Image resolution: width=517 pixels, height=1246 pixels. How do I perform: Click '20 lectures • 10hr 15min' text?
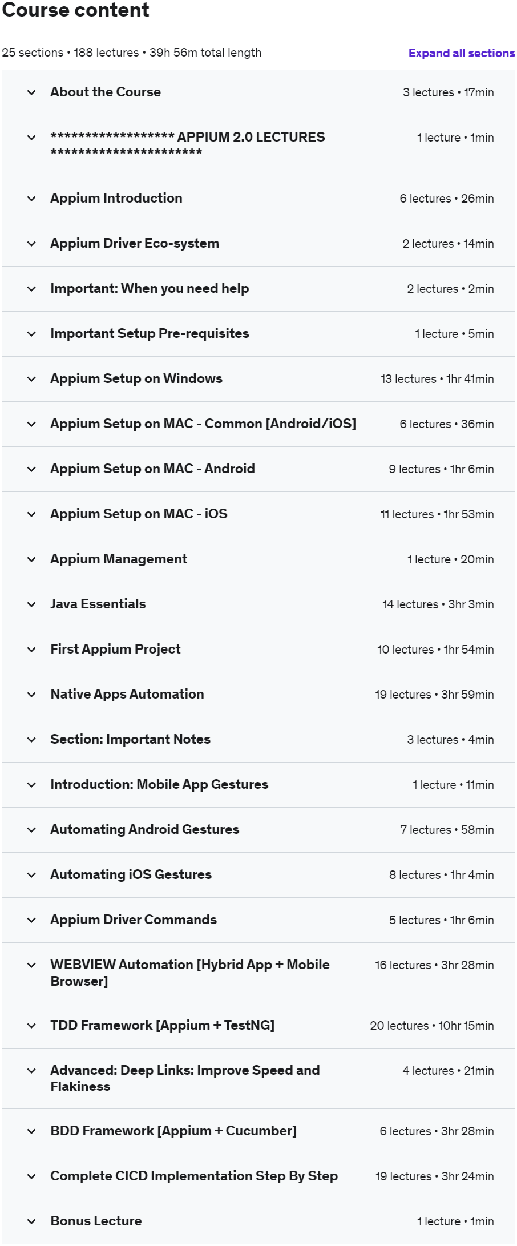[x=432, y=1026]
